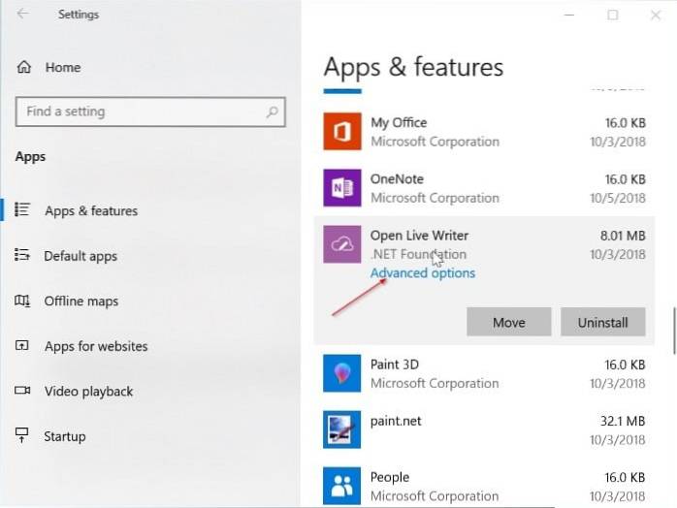Image resolution: width=677 pixels, height=508 pixels.
Task: Open the Default apps section
Action: (81, 256)
